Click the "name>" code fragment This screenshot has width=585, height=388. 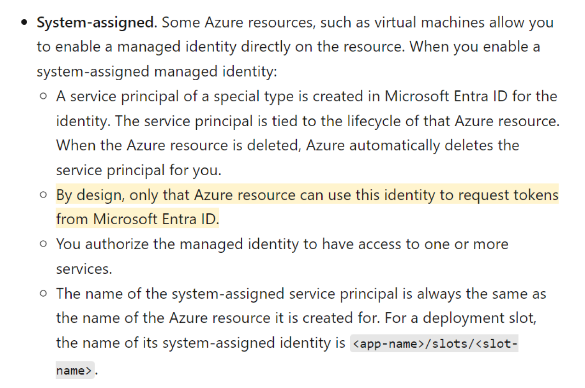74,370
